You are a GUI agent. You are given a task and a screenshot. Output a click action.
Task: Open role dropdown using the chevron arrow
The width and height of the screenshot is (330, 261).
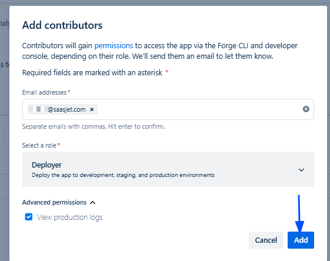pos(301,170)
